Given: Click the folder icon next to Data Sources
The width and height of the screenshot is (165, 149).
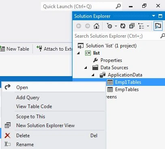Looking at the screenshot, I should point(95,68).
